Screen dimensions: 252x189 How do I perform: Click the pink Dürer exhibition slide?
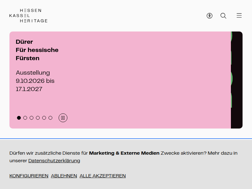tap(120, 80)
